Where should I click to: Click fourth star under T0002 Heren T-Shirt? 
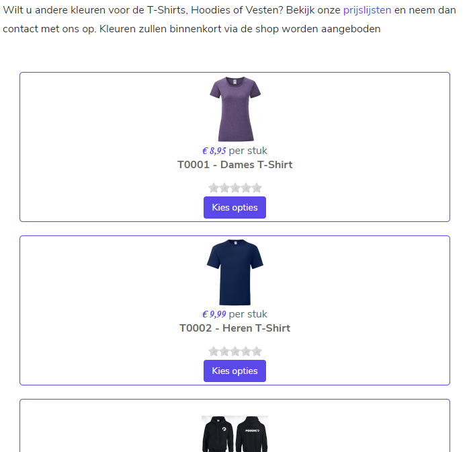[x=246, y=352]
